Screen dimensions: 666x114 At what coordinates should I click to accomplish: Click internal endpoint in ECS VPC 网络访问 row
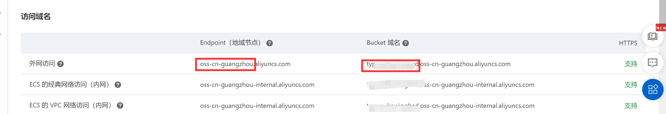pyautogui.click(x=257, y=106)
